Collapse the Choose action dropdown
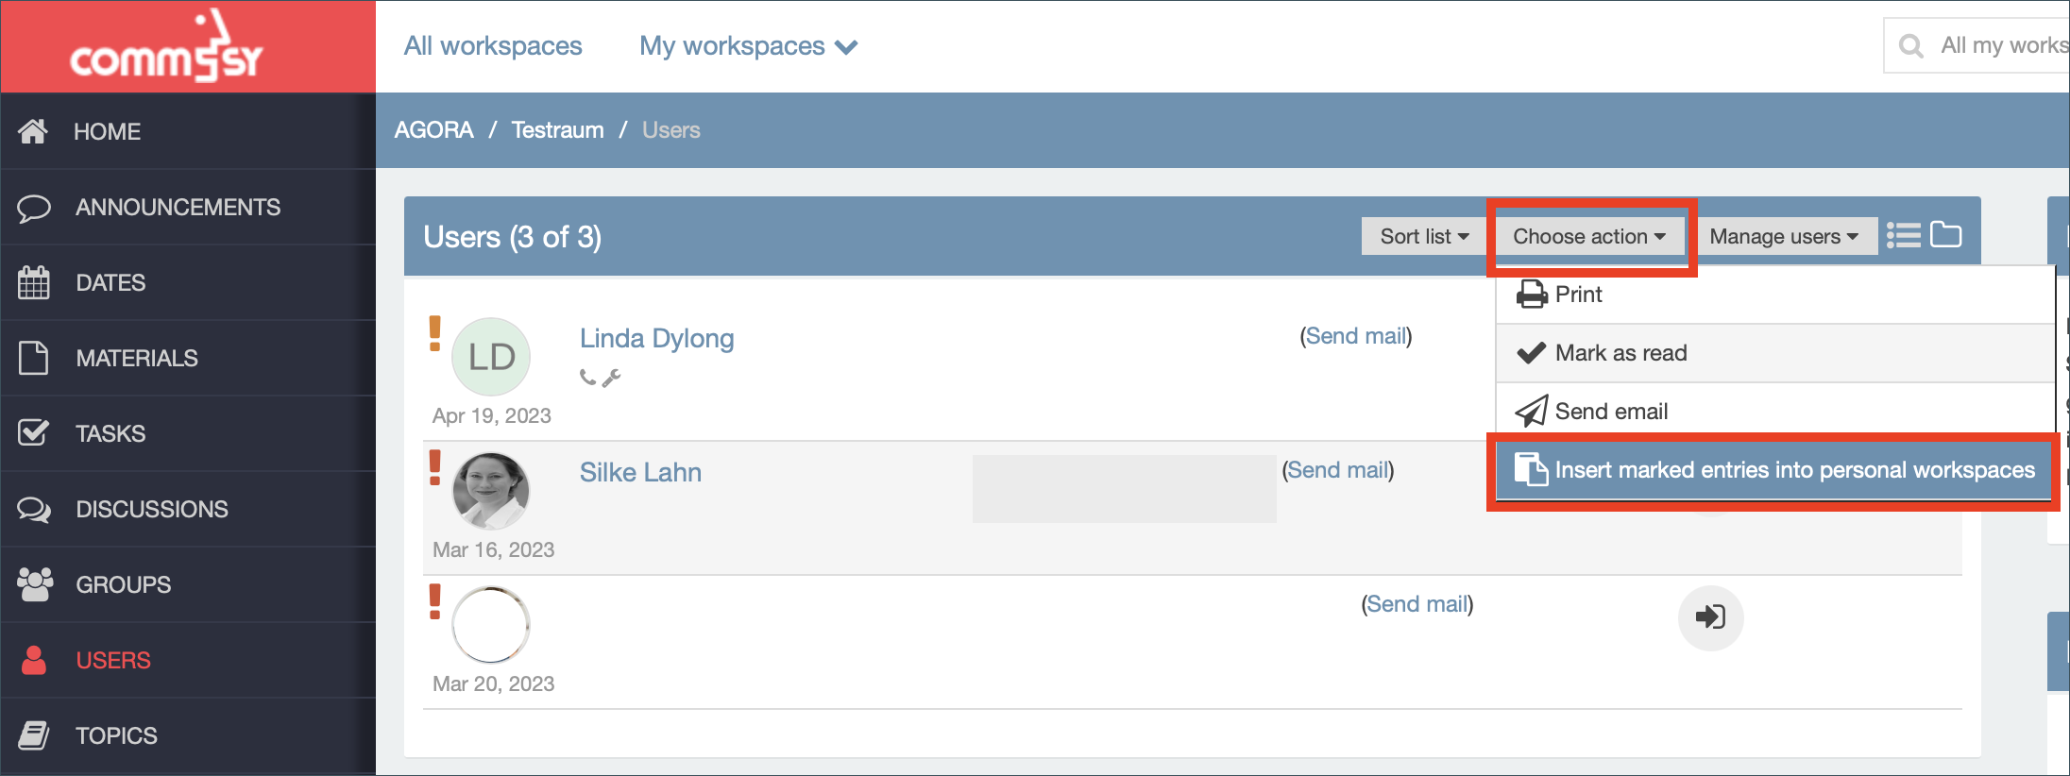 pos(1589,236)
